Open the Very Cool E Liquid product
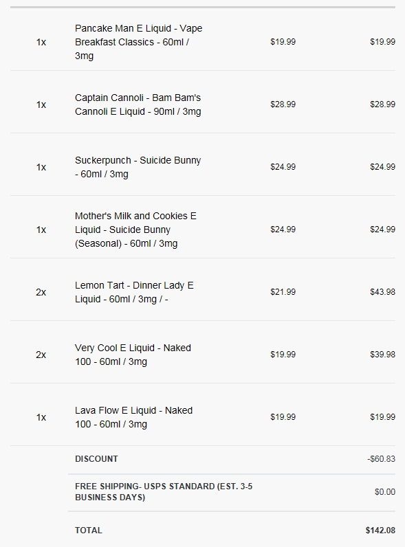This screenshot has width=405, height=547. pos(133,355)
